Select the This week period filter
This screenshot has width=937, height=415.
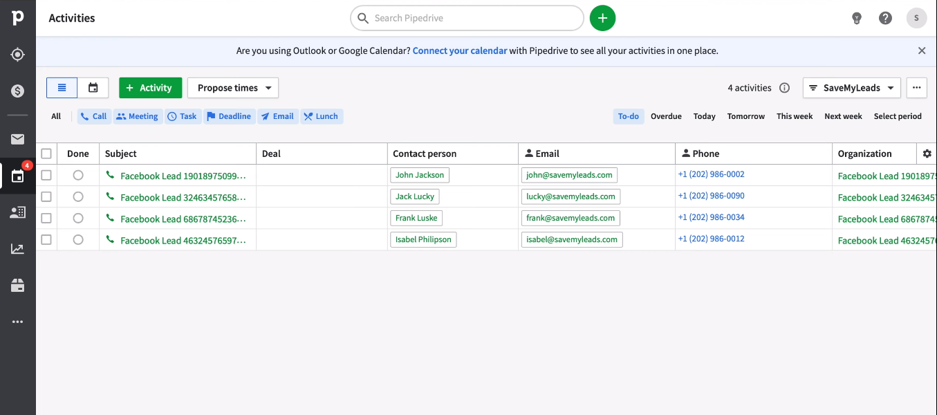[x=795, y=116]
